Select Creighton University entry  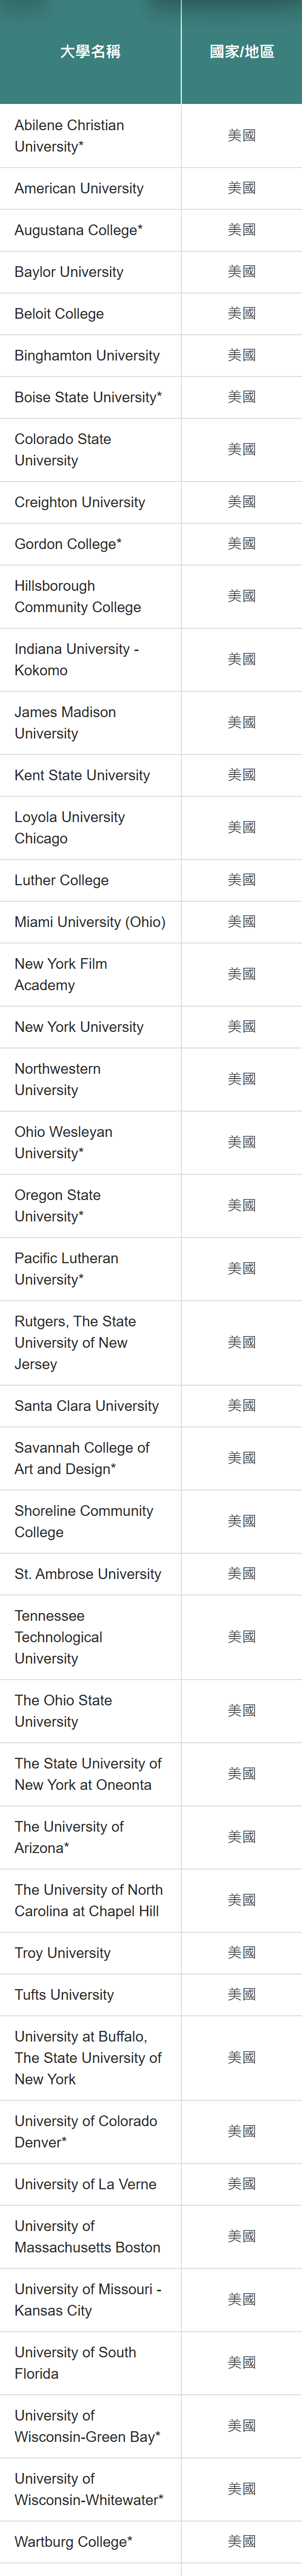79,502
